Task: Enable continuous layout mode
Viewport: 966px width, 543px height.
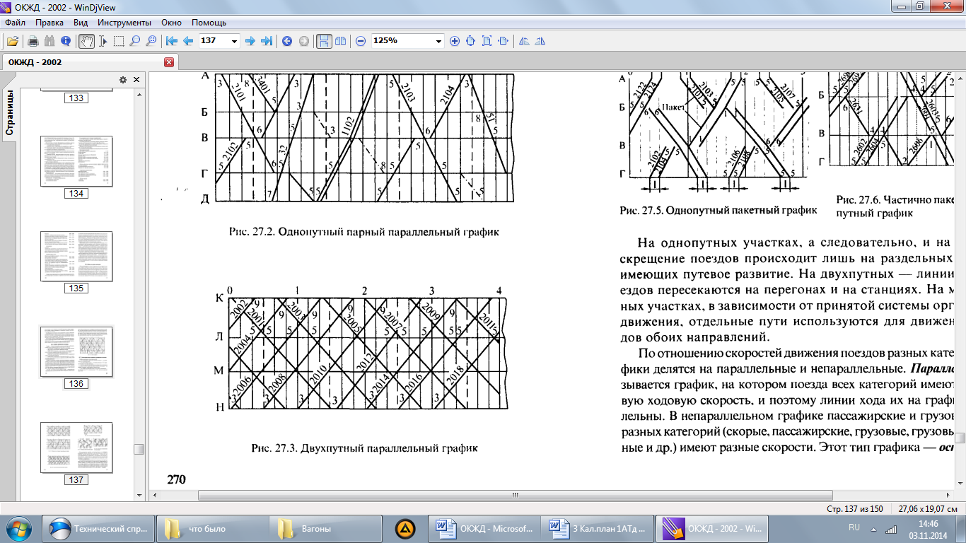Action: [x=324, y=41]
